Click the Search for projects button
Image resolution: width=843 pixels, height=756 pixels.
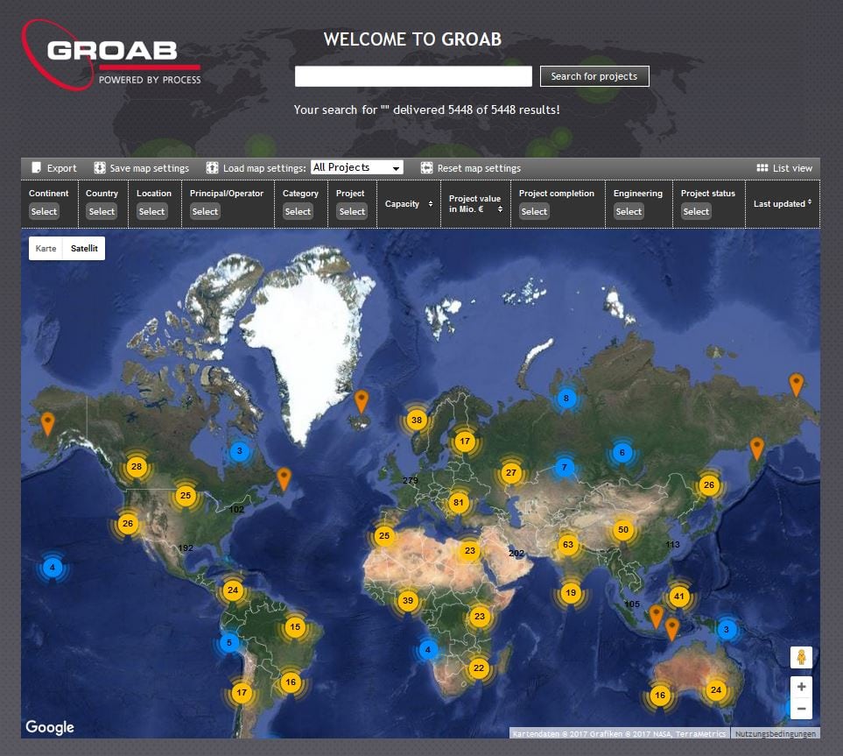pos(594,76)
